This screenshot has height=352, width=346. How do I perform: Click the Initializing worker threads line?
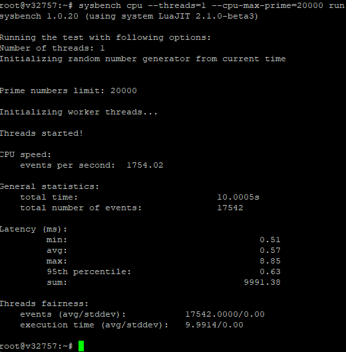point(79,112)
